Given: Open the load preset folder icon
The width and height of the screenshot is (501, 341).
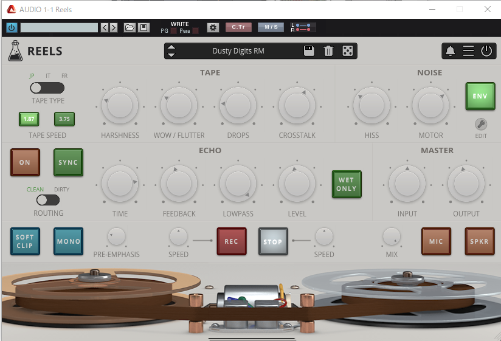Looking at the screenshot, I should (x=130, y=28).
